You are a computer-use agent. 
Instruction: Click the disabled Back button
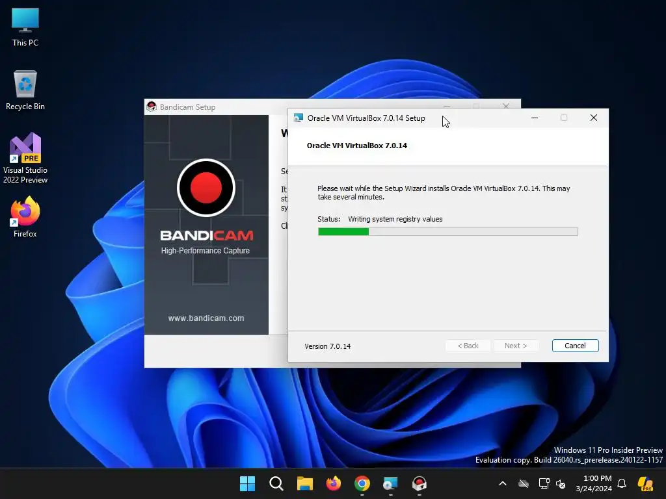coord(468,346)
